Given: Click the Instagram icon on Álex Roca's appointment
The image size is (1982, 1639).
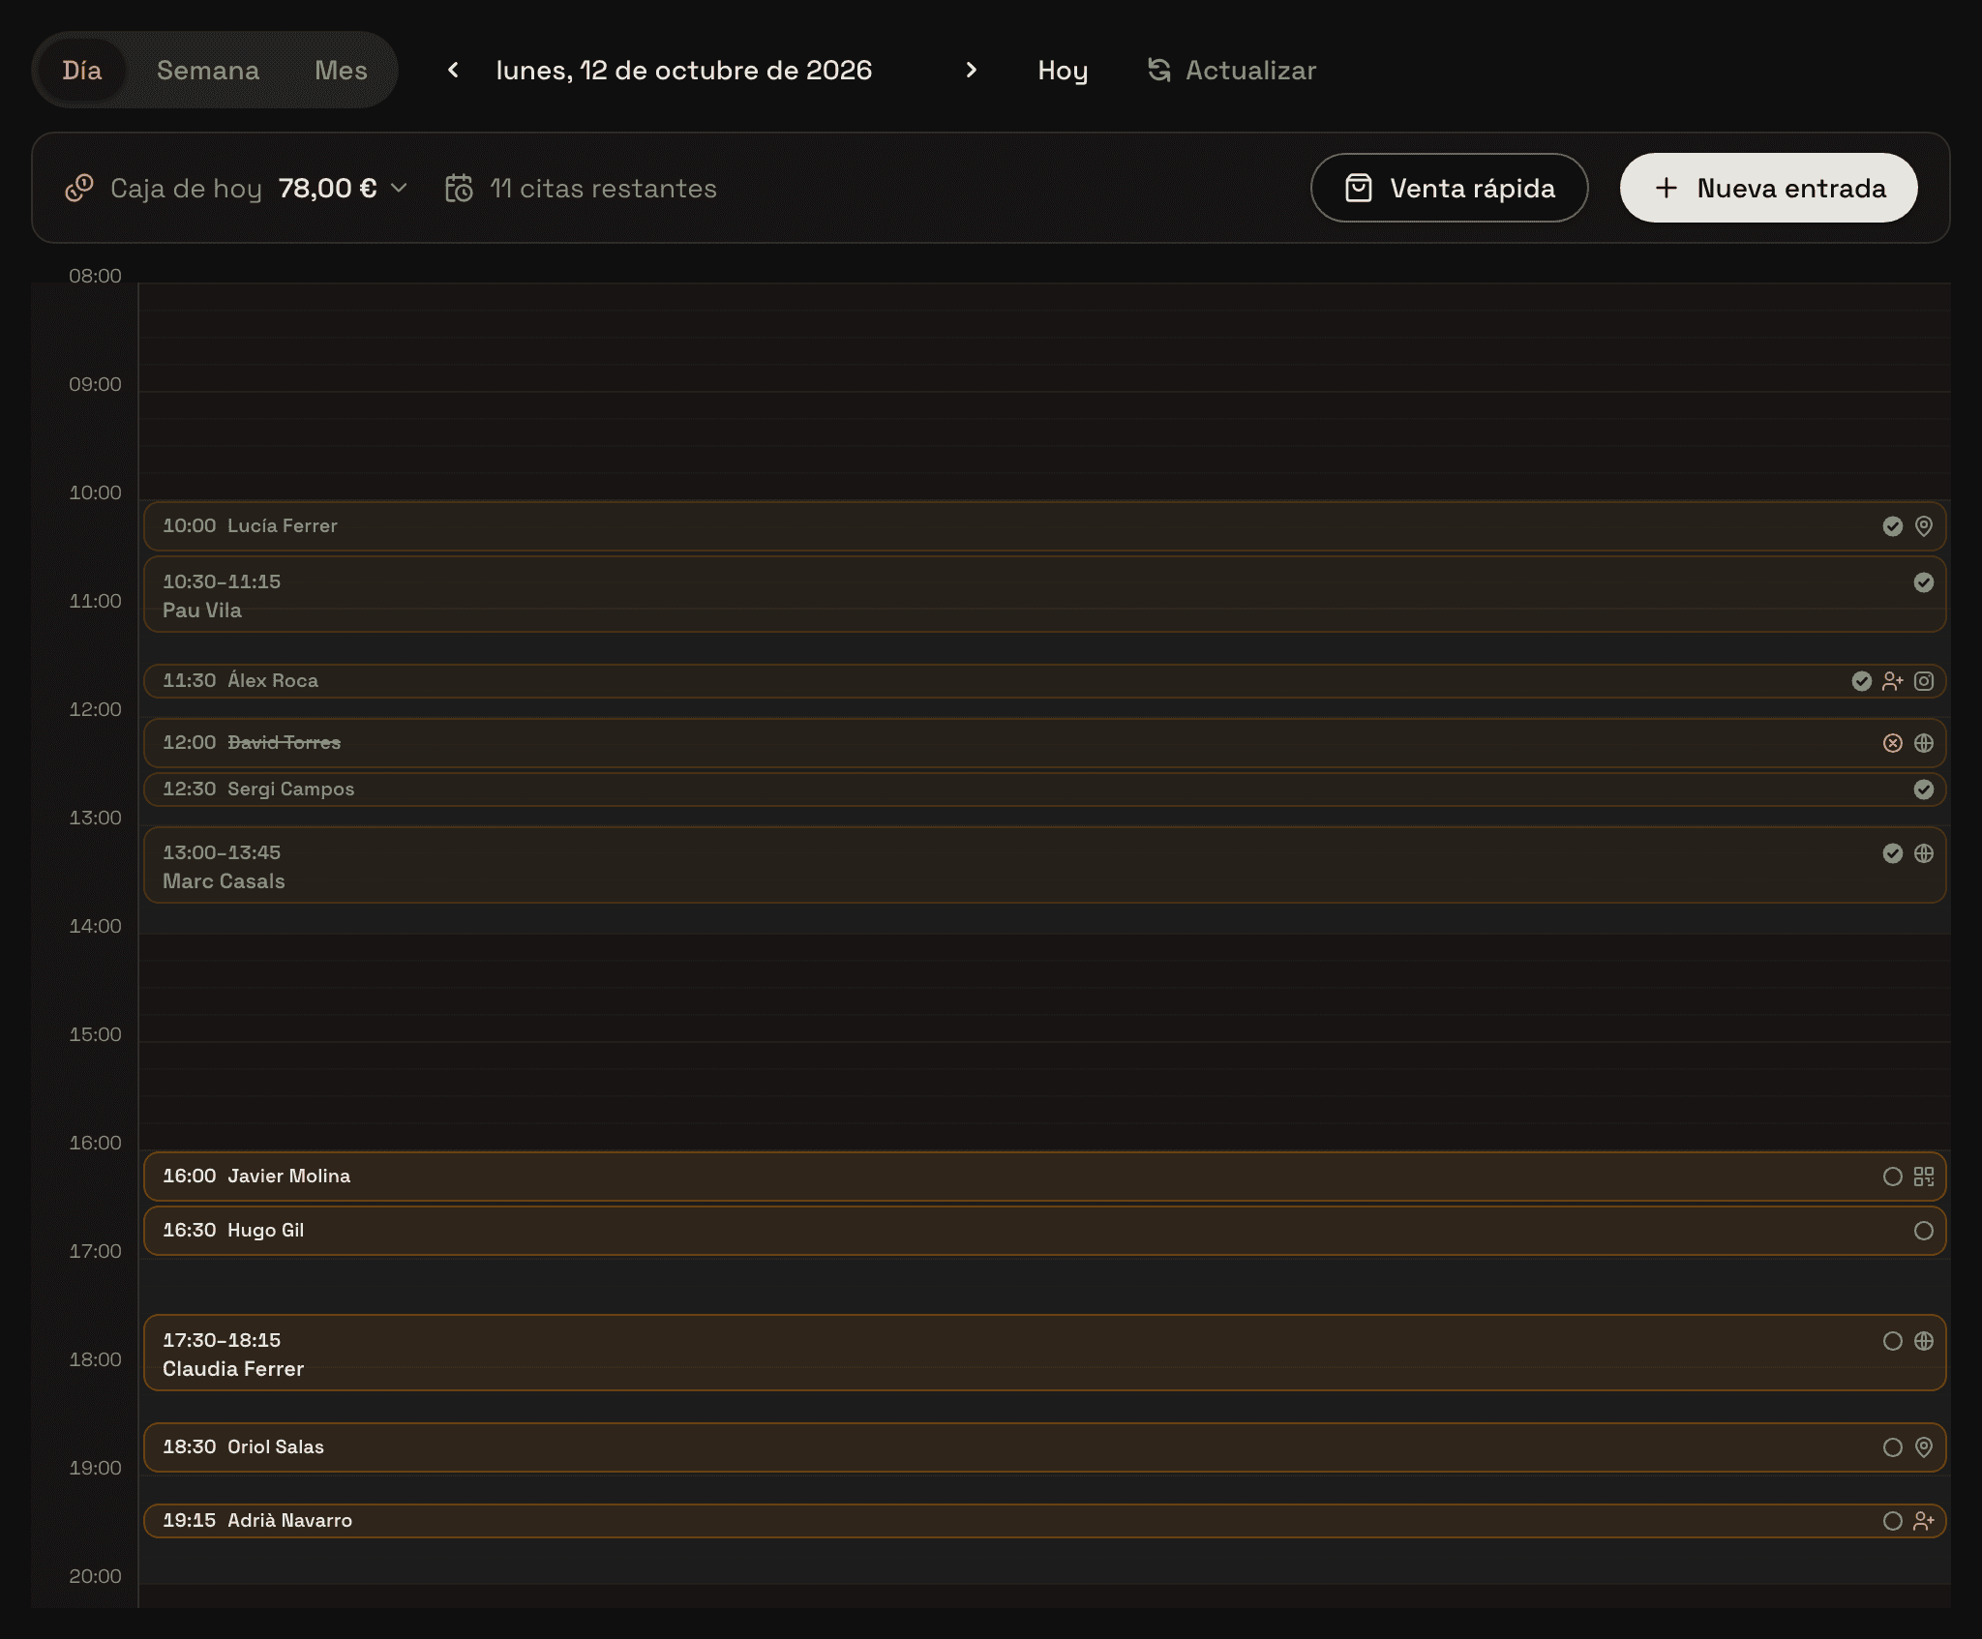Looking at the screenshot, I should point(1924,681).
